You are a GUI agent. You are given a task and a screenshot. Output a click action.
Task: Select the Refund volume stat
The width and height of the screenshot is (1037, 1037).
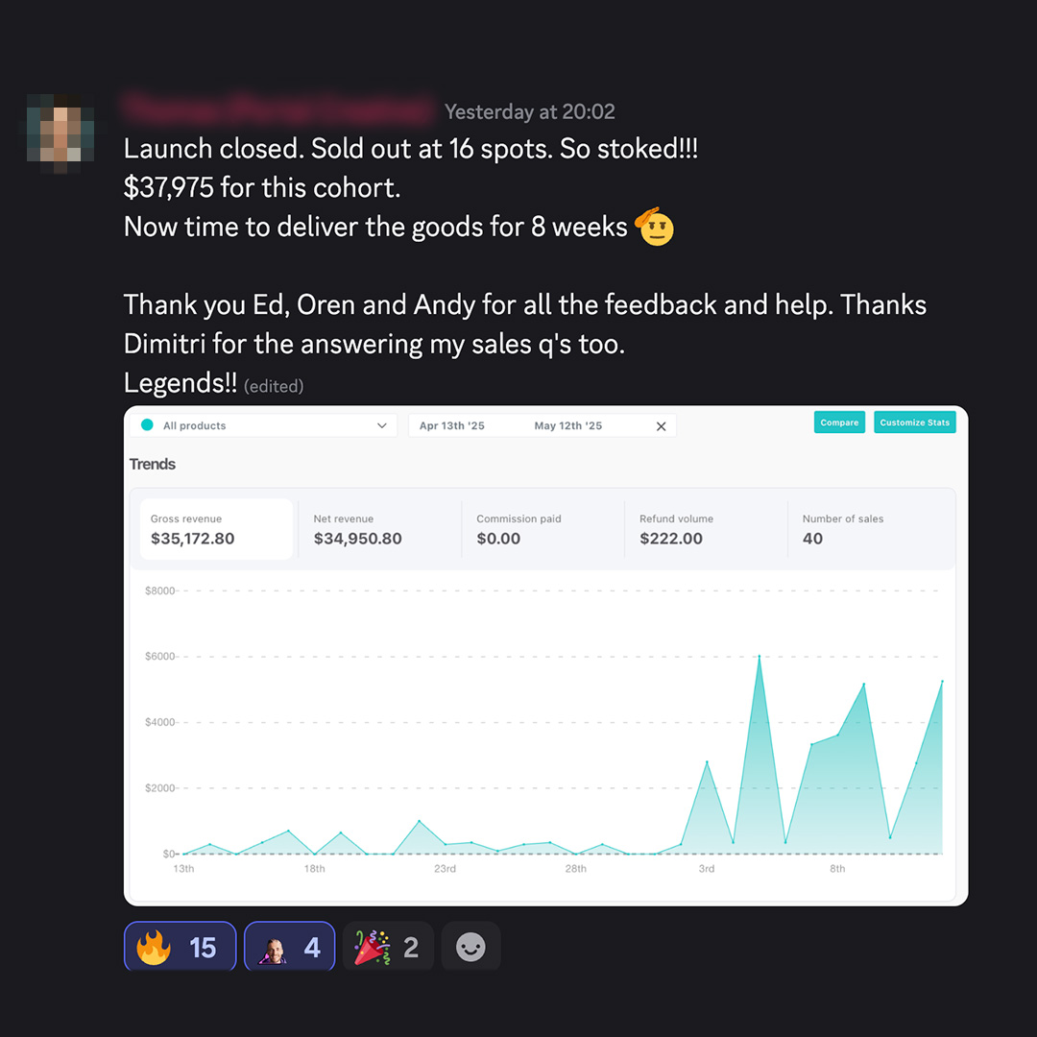pos(706,529)
